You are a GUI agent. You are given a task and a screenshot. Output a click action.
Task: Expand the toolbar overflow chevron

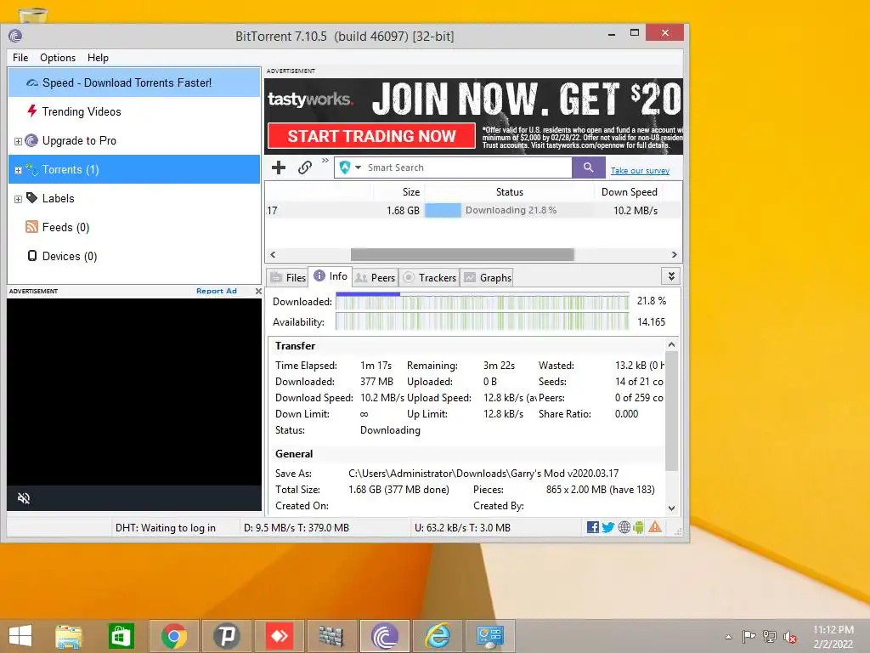pyautogui.click(x=325, y=161)
